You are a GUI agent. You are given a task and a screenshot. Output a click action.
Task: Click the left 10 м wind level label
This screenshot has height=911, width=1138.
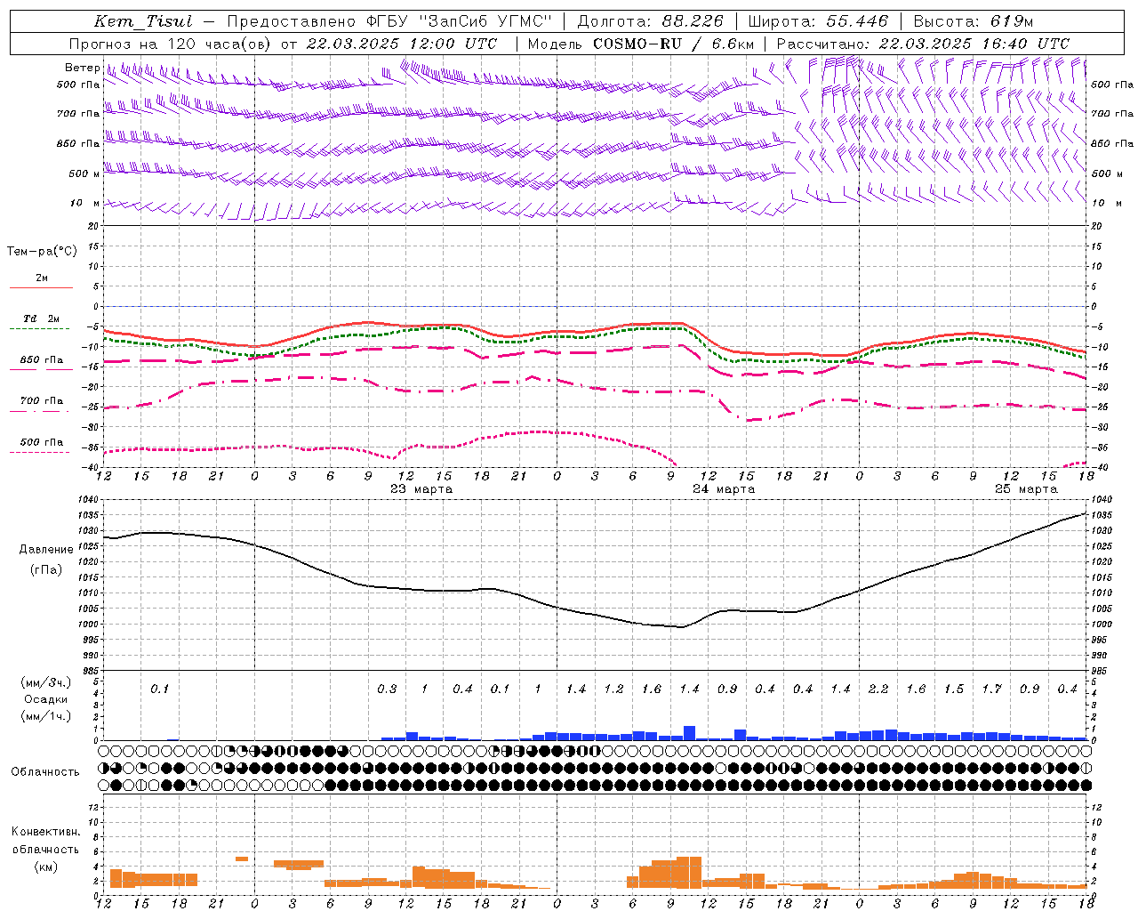pos(84,203)
